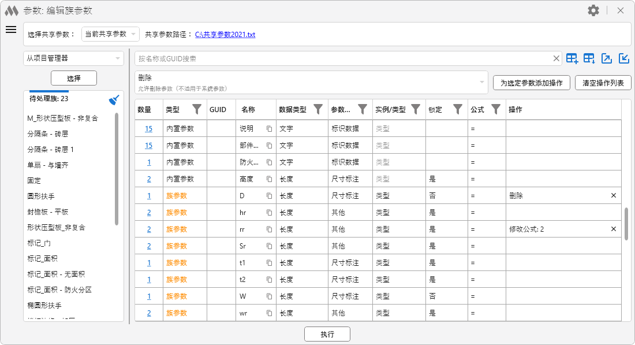Click the filter icon on 数据类型 column
The width and height of the screenshot is (635, 345).
coord(317,109)
